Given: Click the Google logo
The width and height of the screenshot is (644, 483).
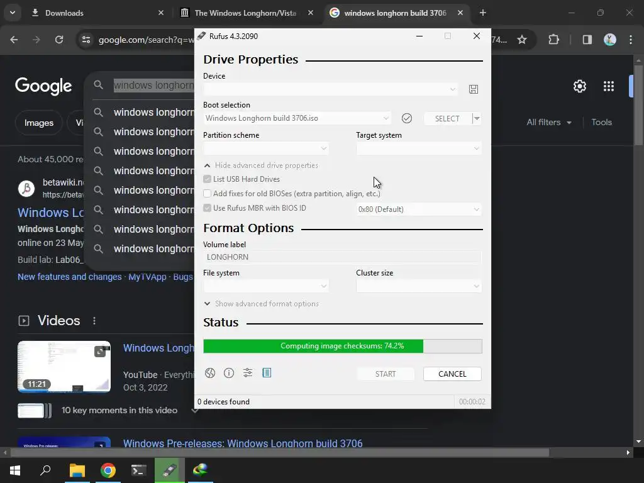Looking at the screenshot, I should coord(43,86).
